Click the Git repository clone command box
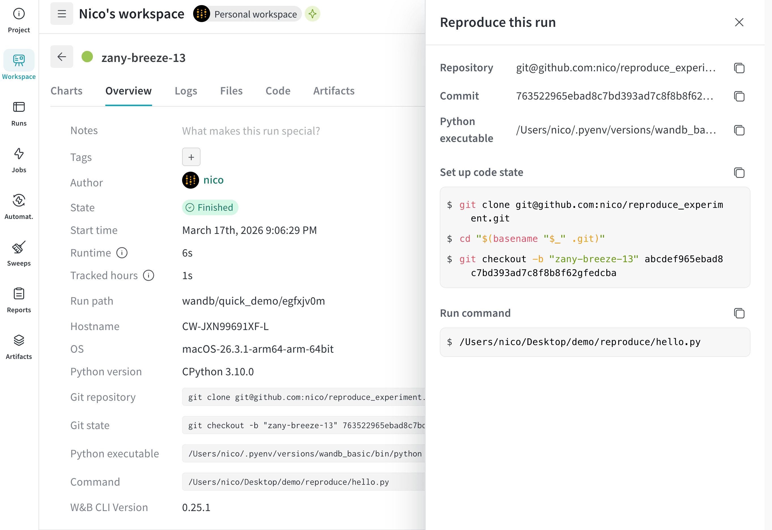 click(304, 397)
